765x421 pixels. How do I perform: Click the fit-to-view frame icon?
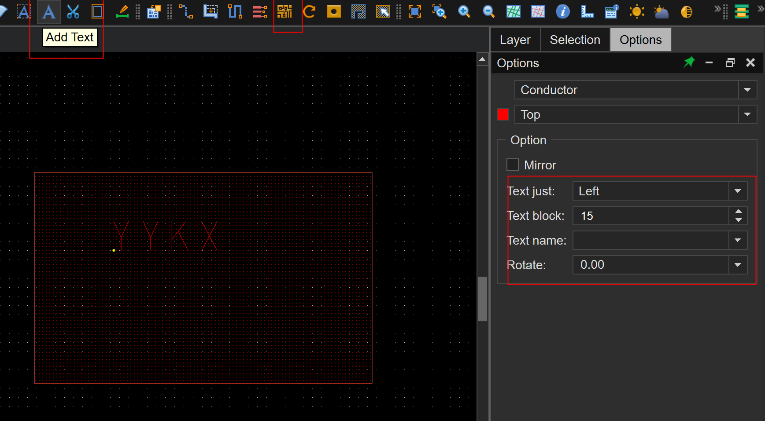click(414, 12)
